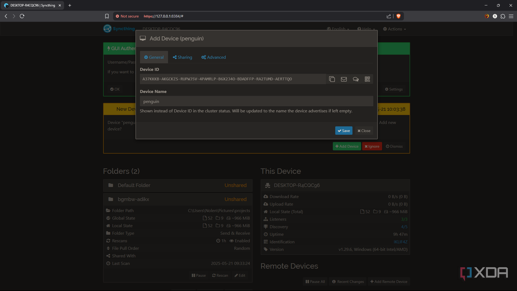Screen dimensions: 517x291
Task: Copy the Device ID to clipboard
Action: click(x=332, y=79)
